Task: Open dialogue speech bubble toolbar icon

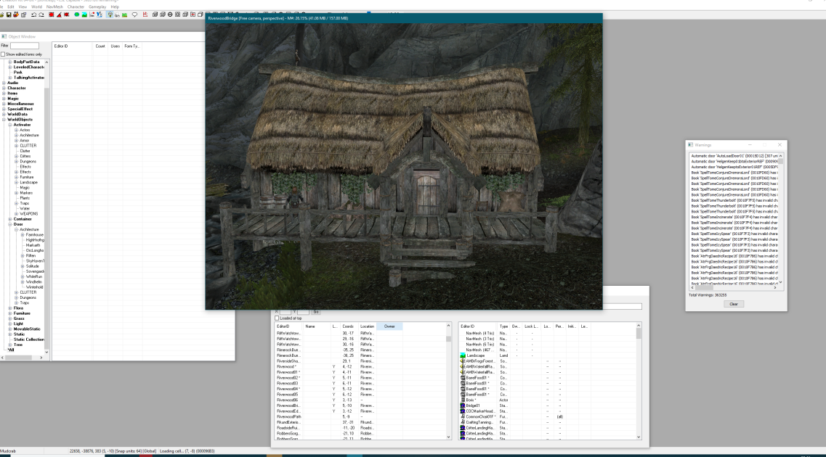Action: coord(134,15)
